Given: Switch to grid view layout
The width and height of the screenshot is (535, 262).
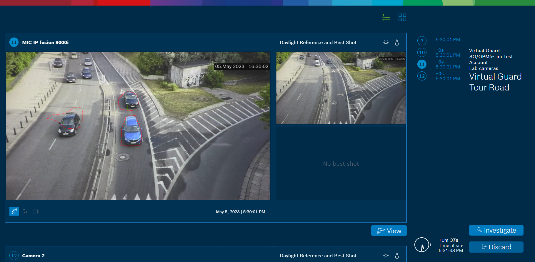Looking at the screenshot, I should [402, 17].
